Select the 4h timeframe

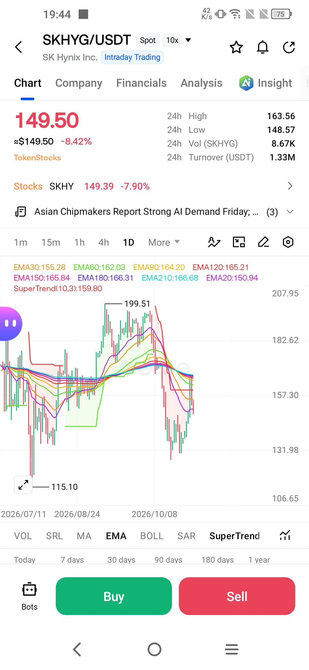pyautogui.click(x=104, y=243)
